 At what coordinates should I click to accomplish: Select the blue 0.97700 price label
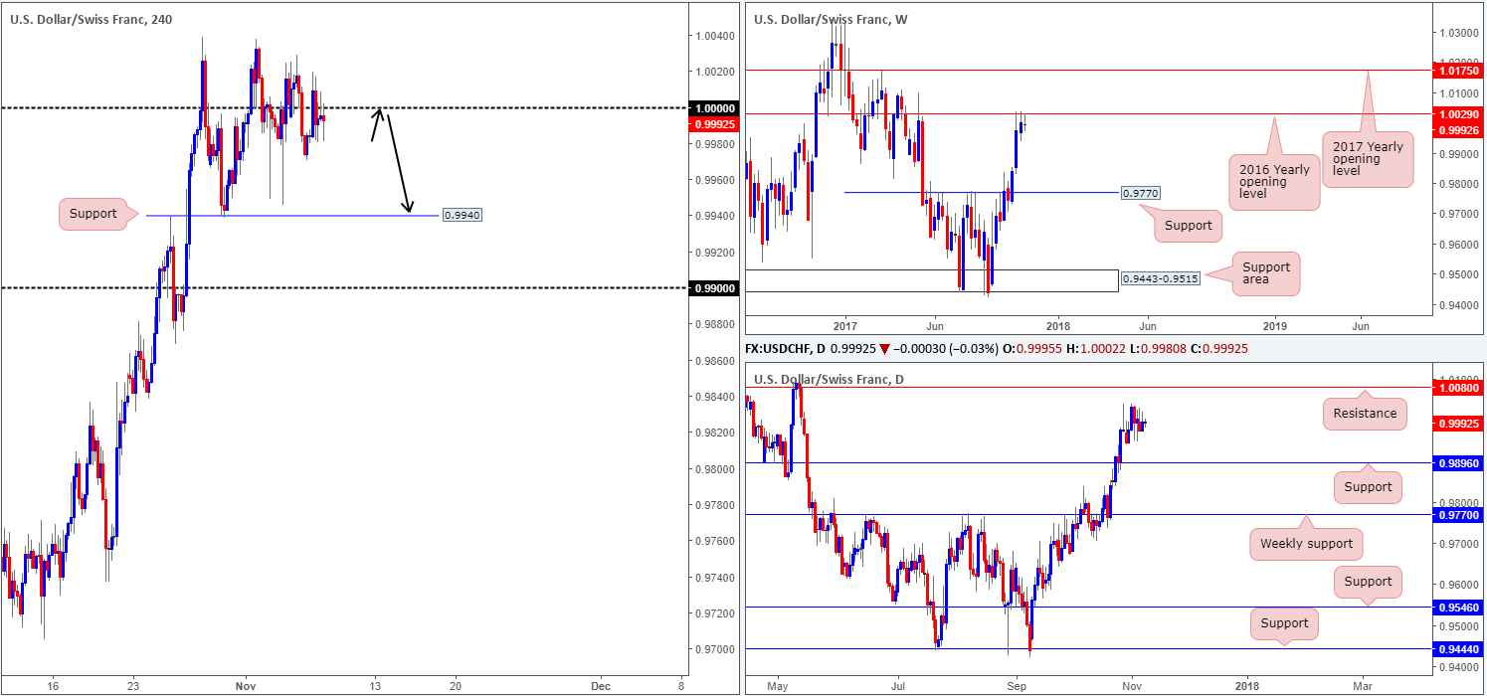(x=1457, y=514)
